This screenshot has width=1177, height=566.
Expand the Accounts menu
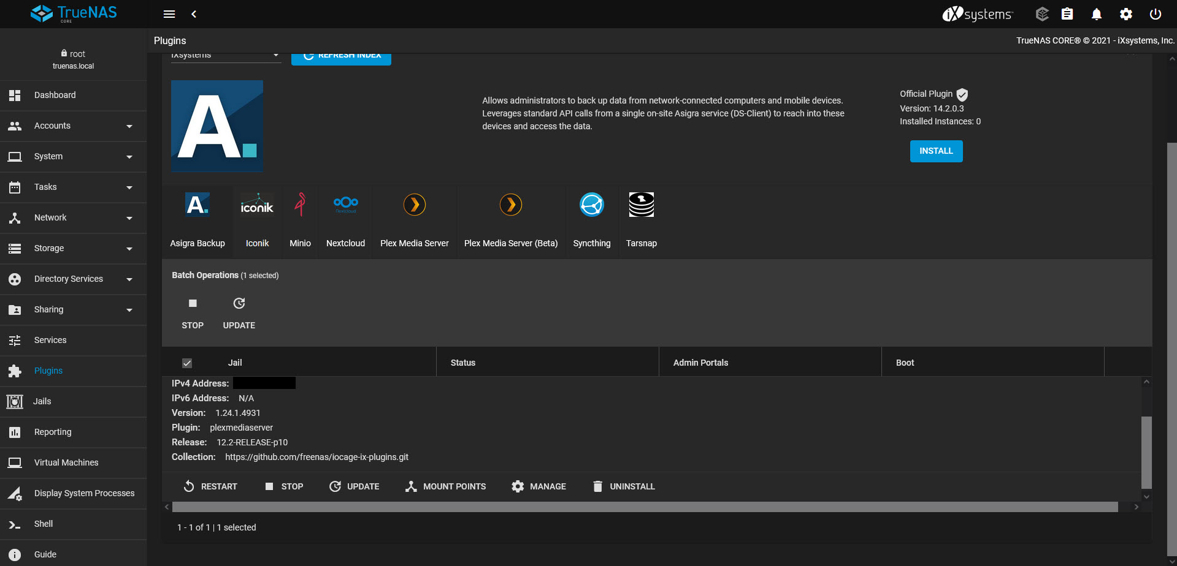tap(74, 126)
